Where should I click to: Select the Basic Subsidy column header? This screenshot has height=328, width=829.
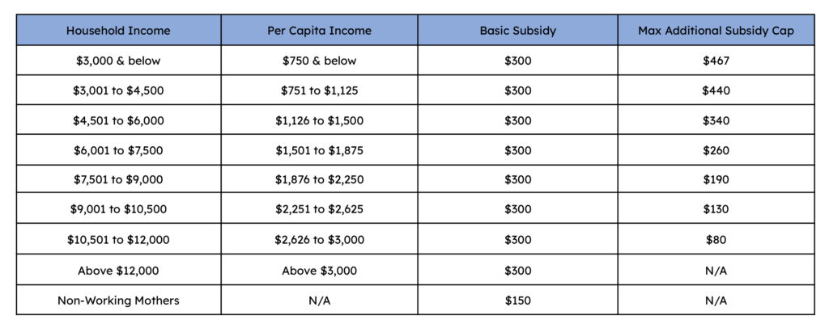coord(517,31)
